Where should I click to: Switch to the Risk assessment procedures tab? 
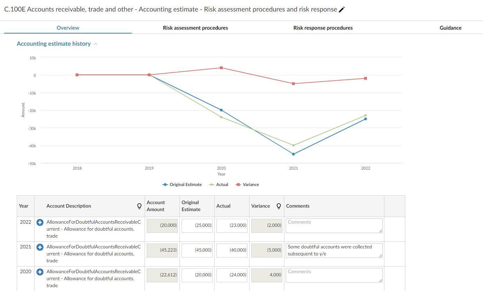(x=195, y=28)
